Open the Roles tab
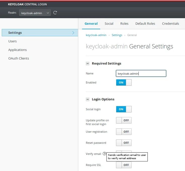This screenshot has width=185, height=171. pyautogui.click(x=124, y=23)
